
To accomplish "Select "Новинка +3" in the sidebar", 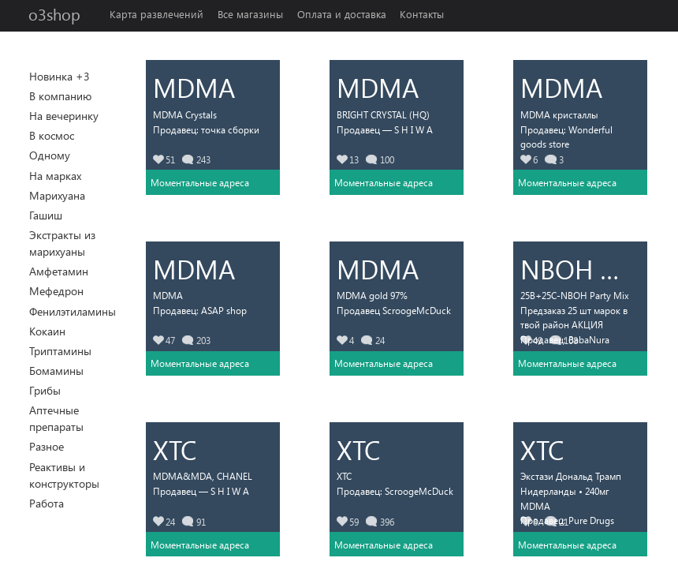I will 59,77.
